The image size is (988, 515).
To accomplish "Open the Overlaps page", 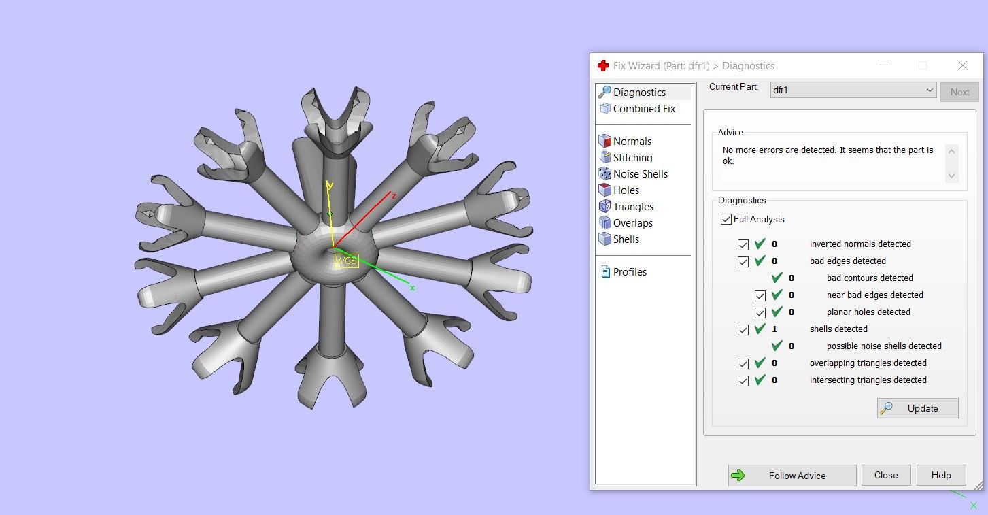I will point(632,222).
